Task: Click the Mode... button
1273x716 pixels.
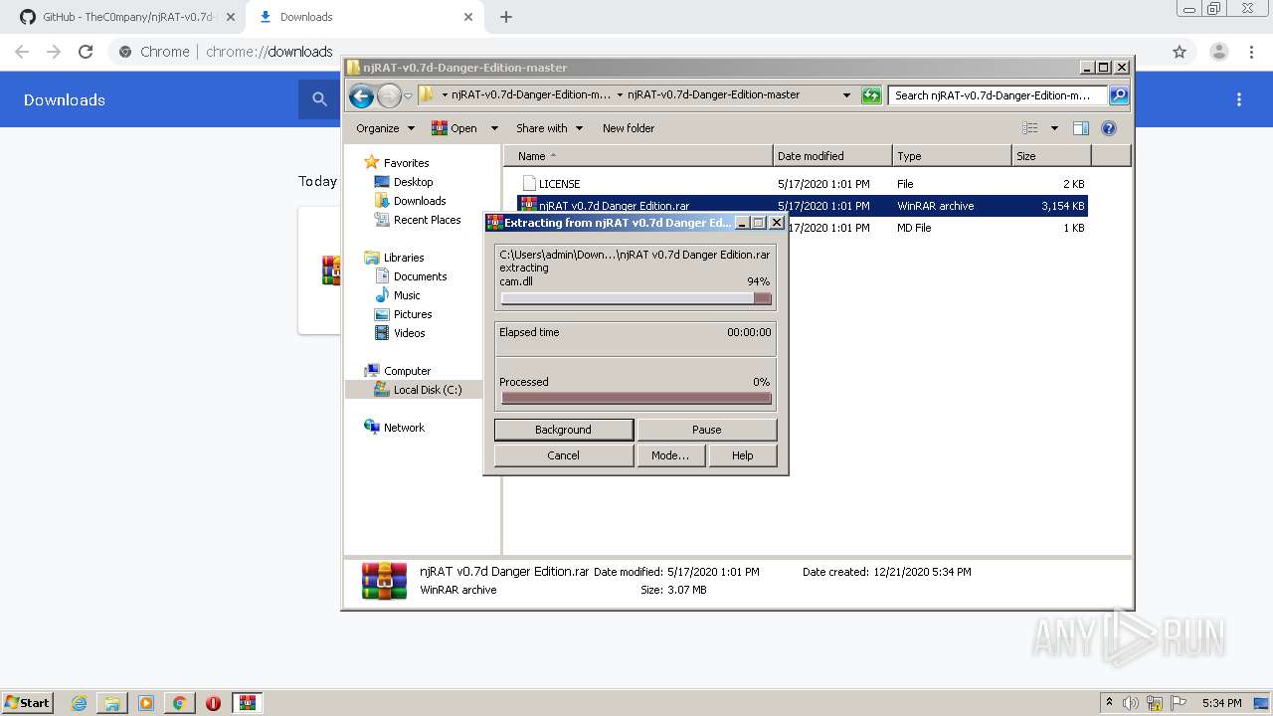Action: point(670,455)
